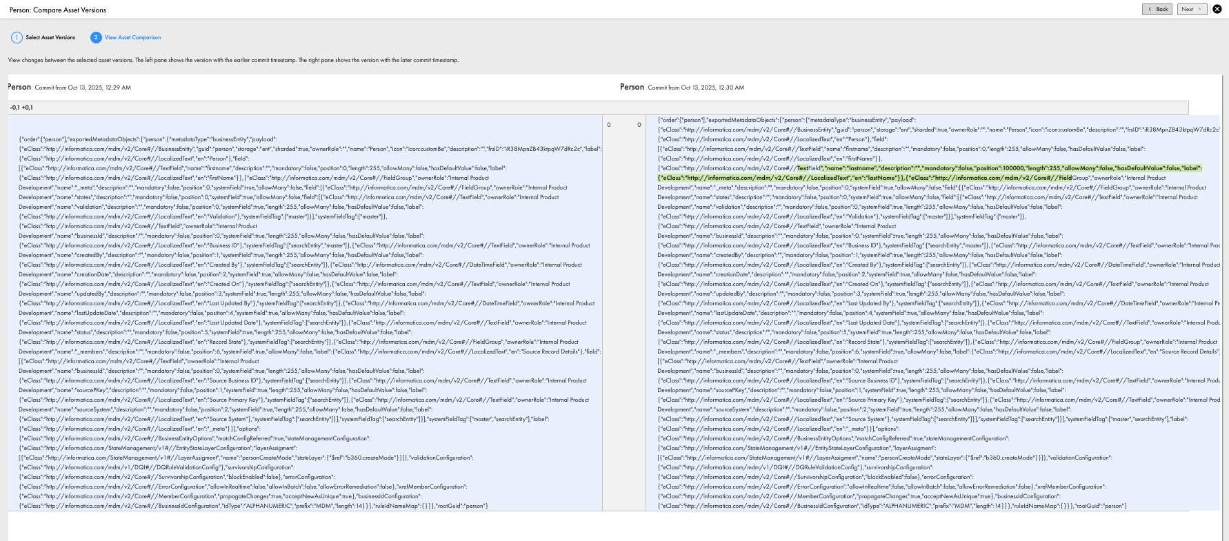Open View Asset Comparison step label
The height and width of the screenshot is (541, 1229).
pyautogui.click(x=133, y=37)
